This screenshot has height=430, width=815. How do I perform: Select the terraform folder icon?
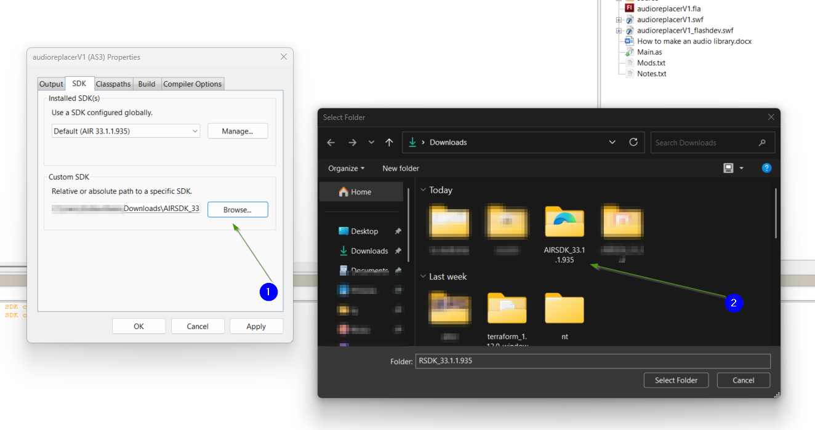(507, 308)
